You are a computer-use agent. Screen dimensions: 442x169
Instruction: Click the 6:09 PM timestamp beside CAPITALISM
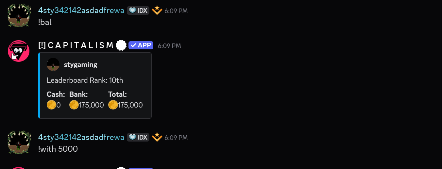coord(169,46)
